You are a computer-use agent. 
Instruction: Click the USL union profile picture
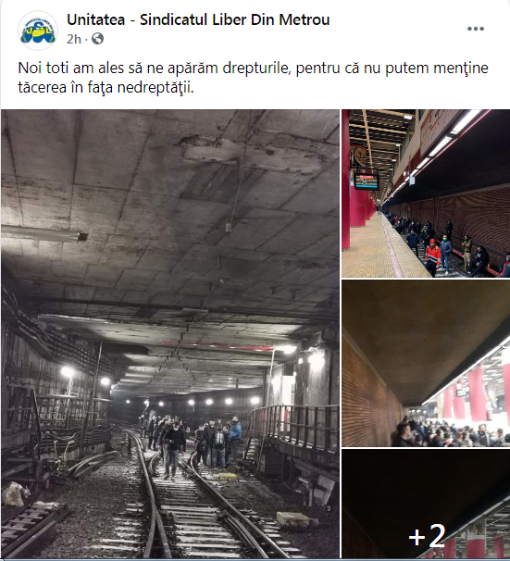(38, 31)
